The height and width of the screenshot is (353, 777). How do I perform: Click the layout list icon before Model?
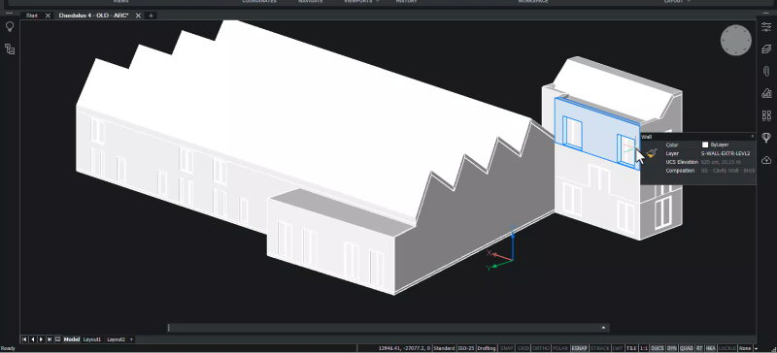(x=58, y=339)
